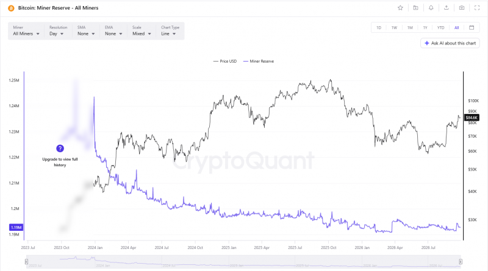Click Ask AI about this chart
The height and width of the screenshot is (271, 488).
click(450, 43)
